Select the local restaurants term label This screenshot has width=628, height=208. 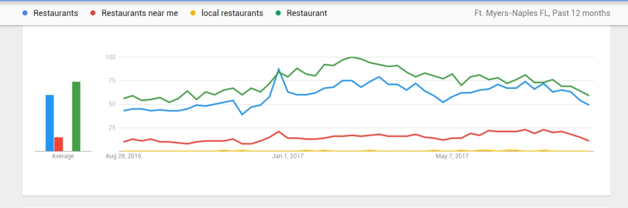(x=232, y=13)
